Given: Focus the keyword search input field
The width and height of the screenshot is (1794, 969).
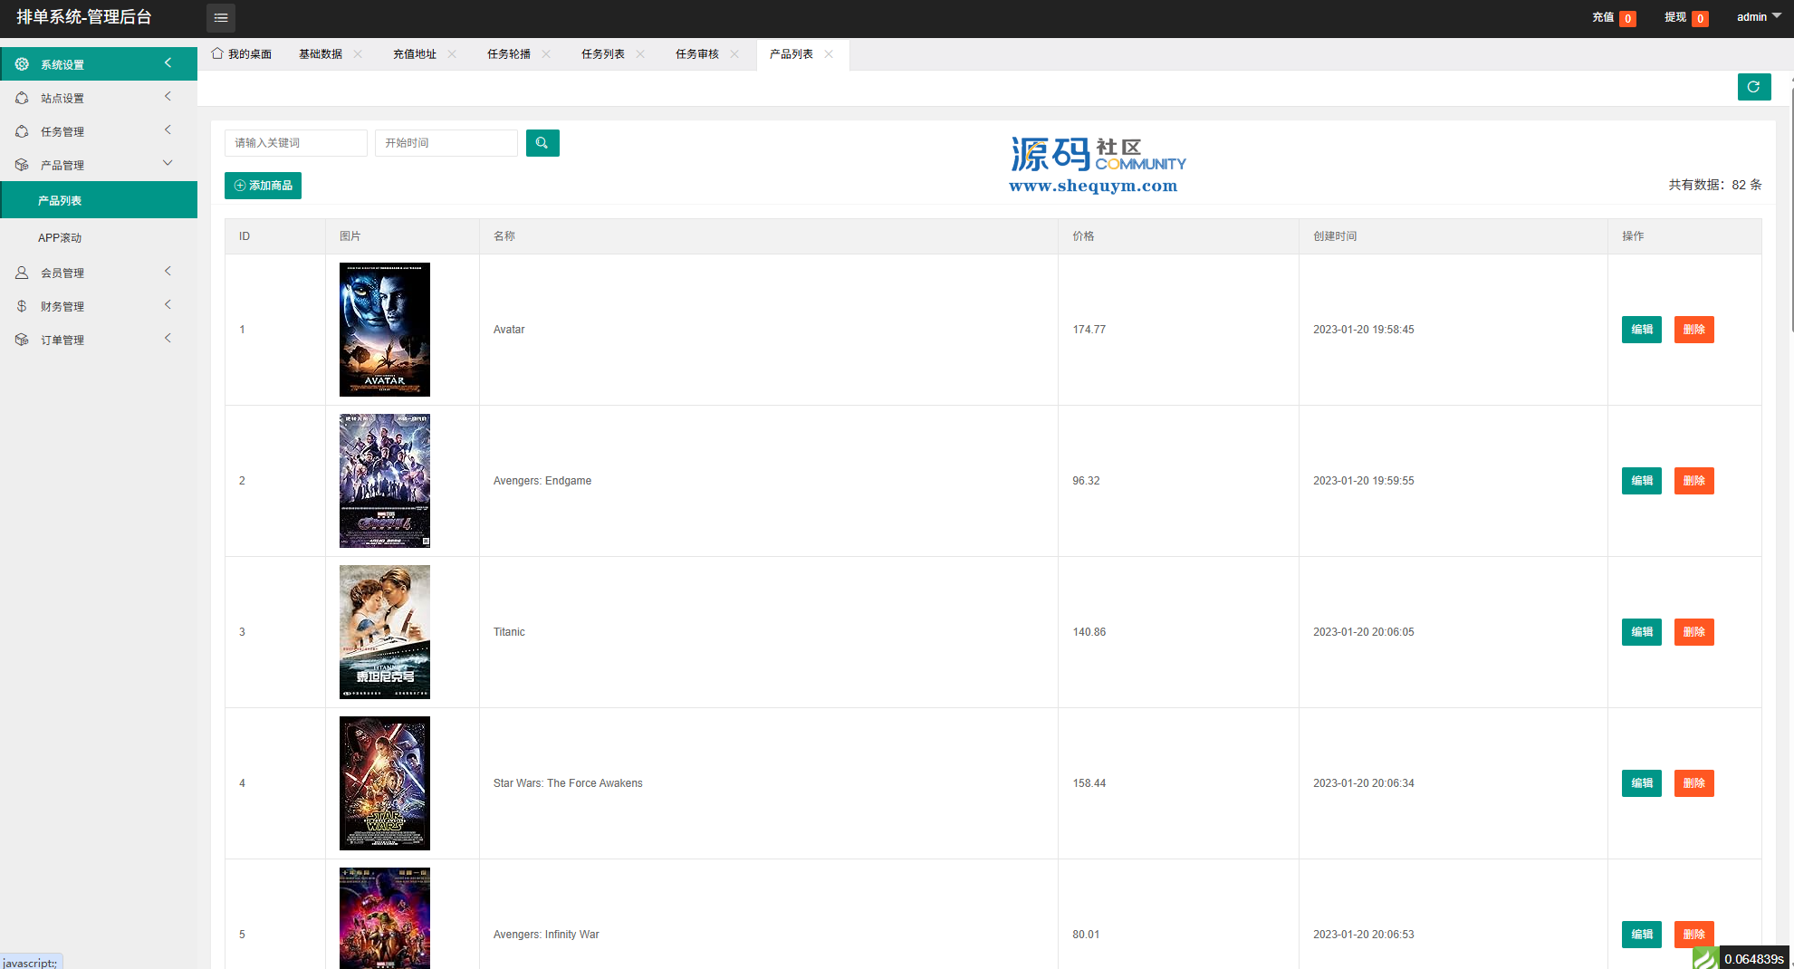Looking at the screenshot, I should coord(295,143).
